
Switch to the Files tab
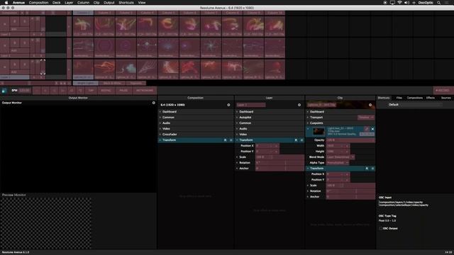399,98
